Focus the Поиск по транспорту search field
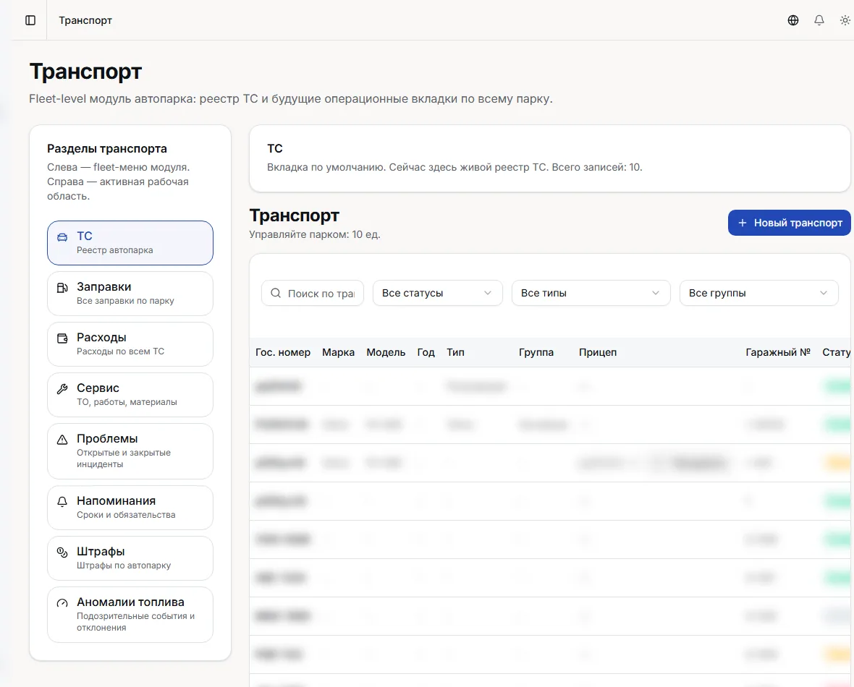Viewport: 854px width, 687px height. 313,293
